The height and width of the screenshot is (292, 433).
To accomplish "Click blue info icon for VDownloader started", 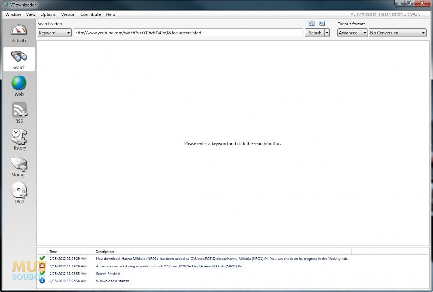I will 42,280.
